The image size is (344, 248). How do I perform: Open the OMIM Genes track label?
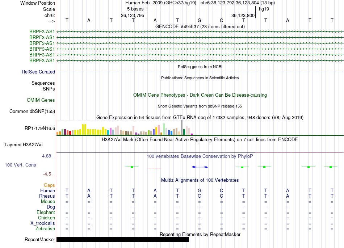coord(41,100)
